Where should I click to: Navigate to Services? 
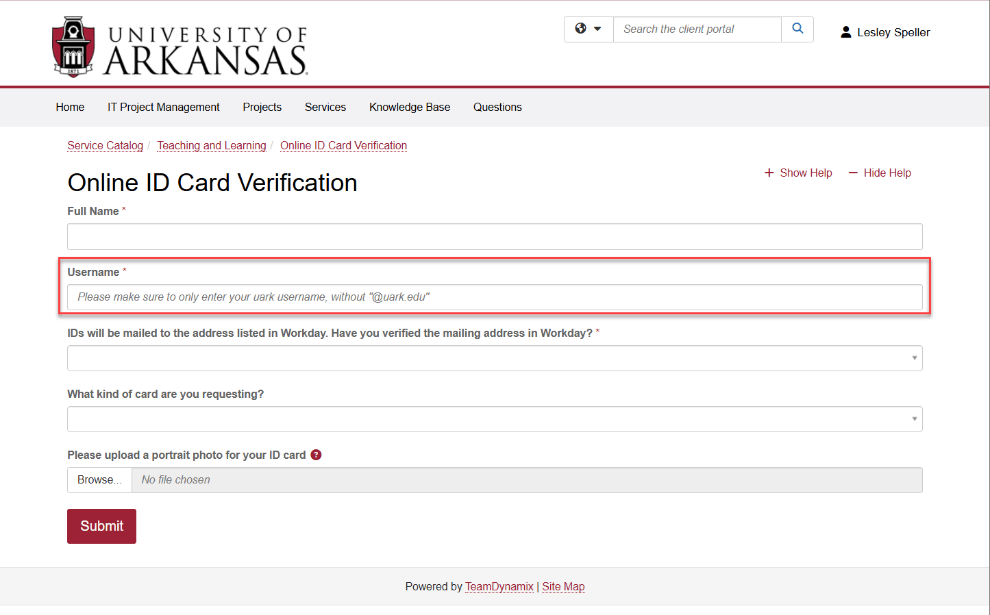325,107
